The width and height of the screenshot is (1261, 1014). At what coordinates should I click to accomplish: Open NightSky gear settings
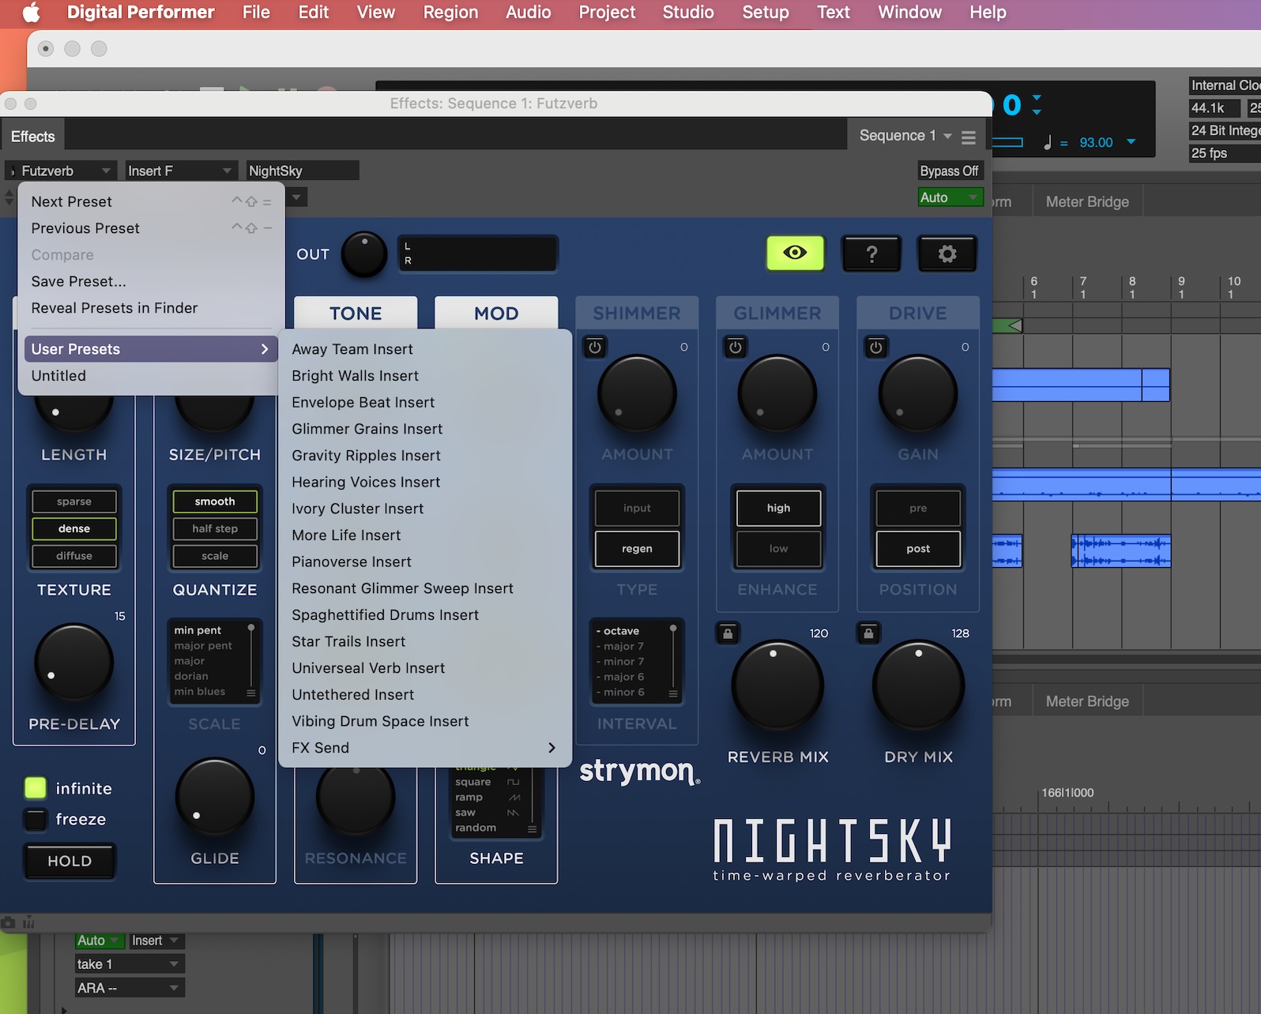coord(947,253)
